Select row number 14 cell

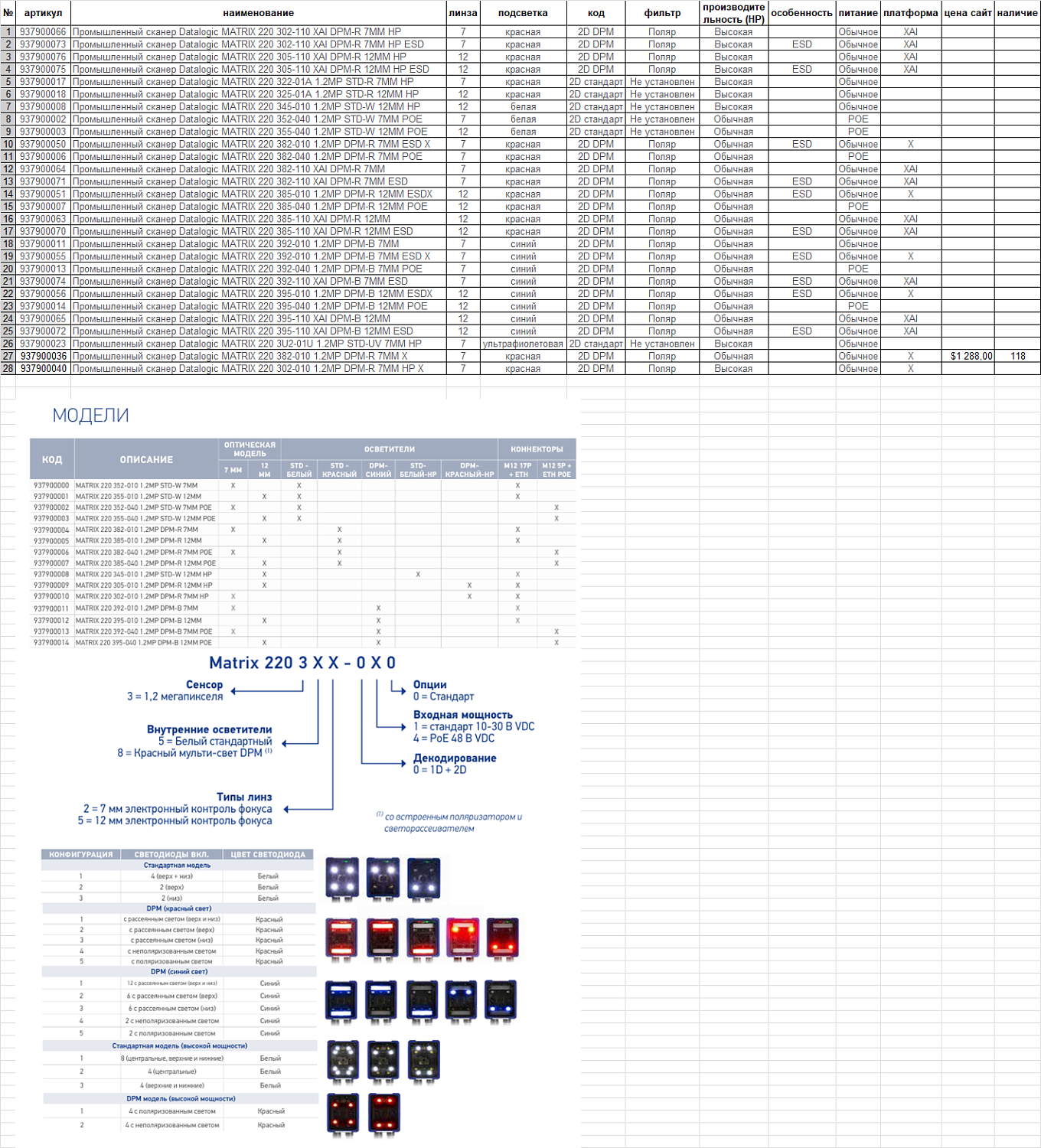(8, 194)
